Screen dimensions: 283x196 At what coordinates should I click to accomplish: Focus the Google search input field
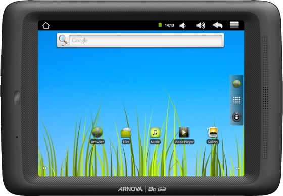coord(146,41)
